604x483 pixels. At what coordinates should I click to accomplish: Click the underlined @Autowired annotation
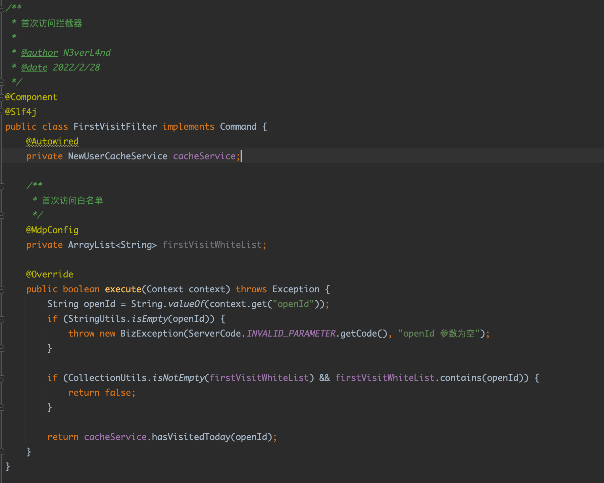tap(52, 141)
